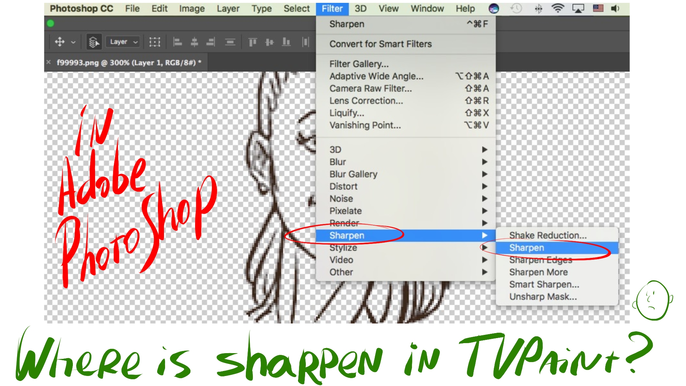Open the Select menu
686x386 pixels.
tap(297, 9)
